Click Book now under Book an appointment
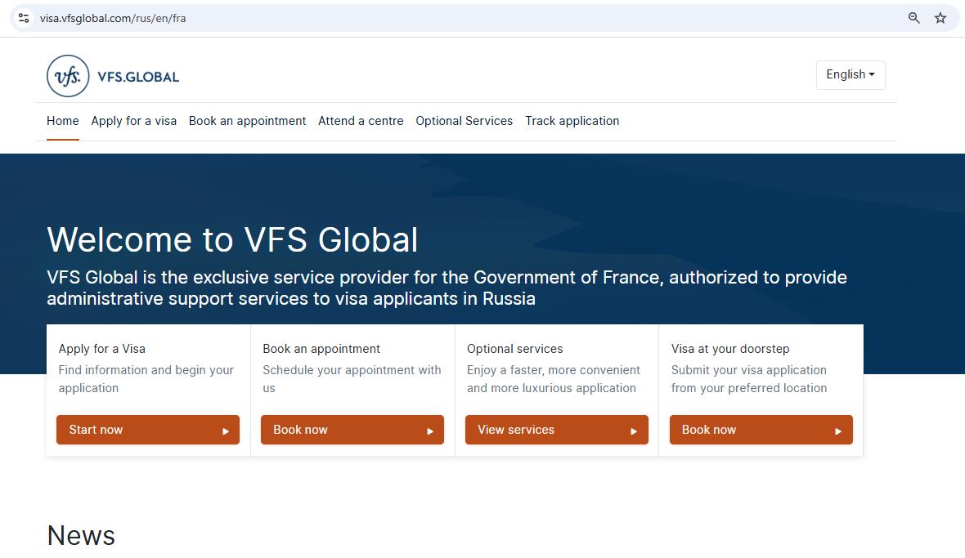 [352, 430]
